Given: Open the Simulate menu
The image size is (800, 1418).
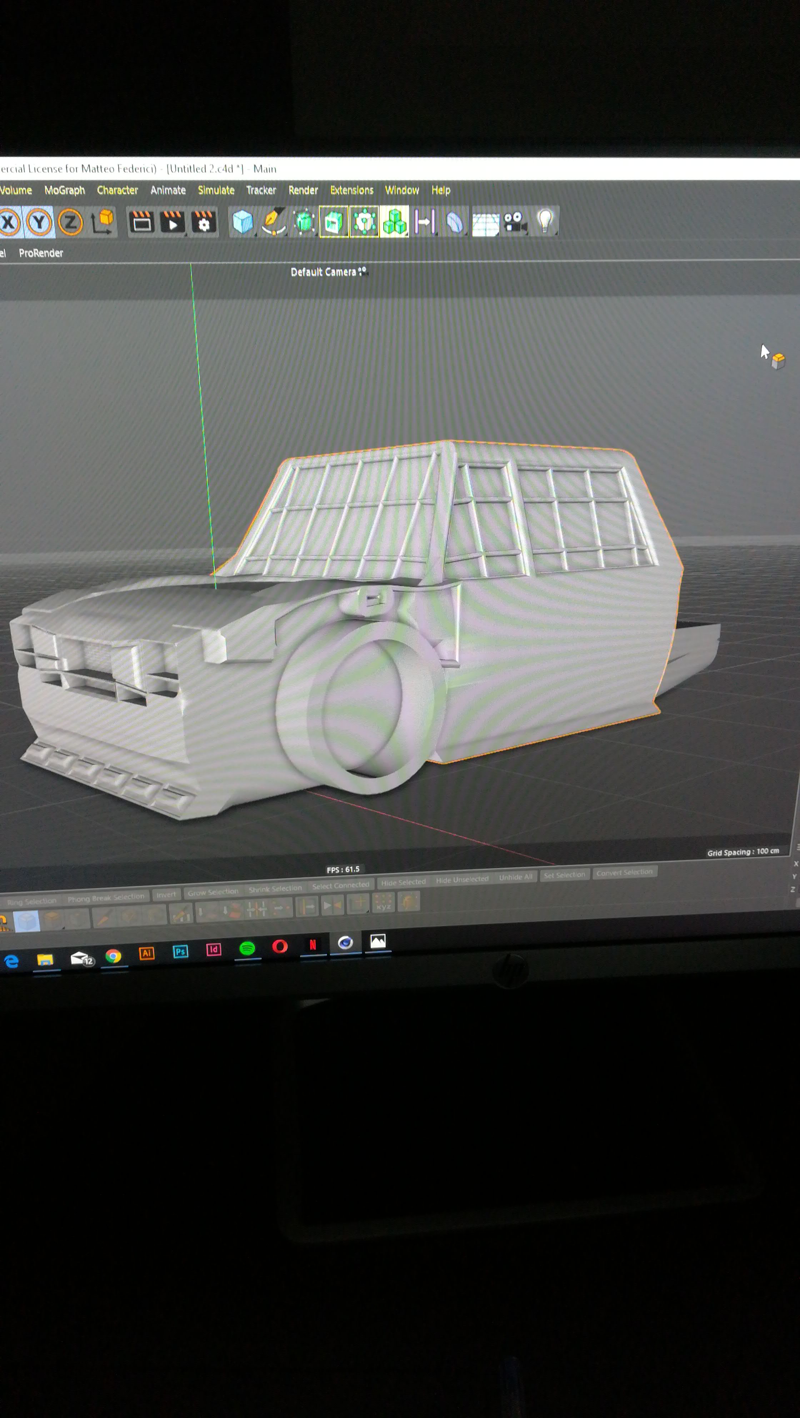Looking at the screenshot, I should (x=216, y=190).
